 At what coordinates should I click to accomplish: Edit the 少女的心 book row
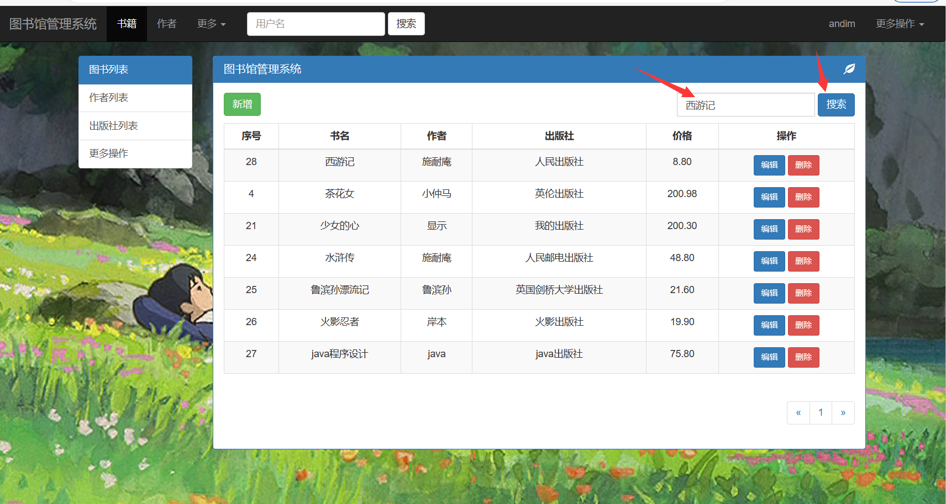pyautogui.click(x=769, y=229)
